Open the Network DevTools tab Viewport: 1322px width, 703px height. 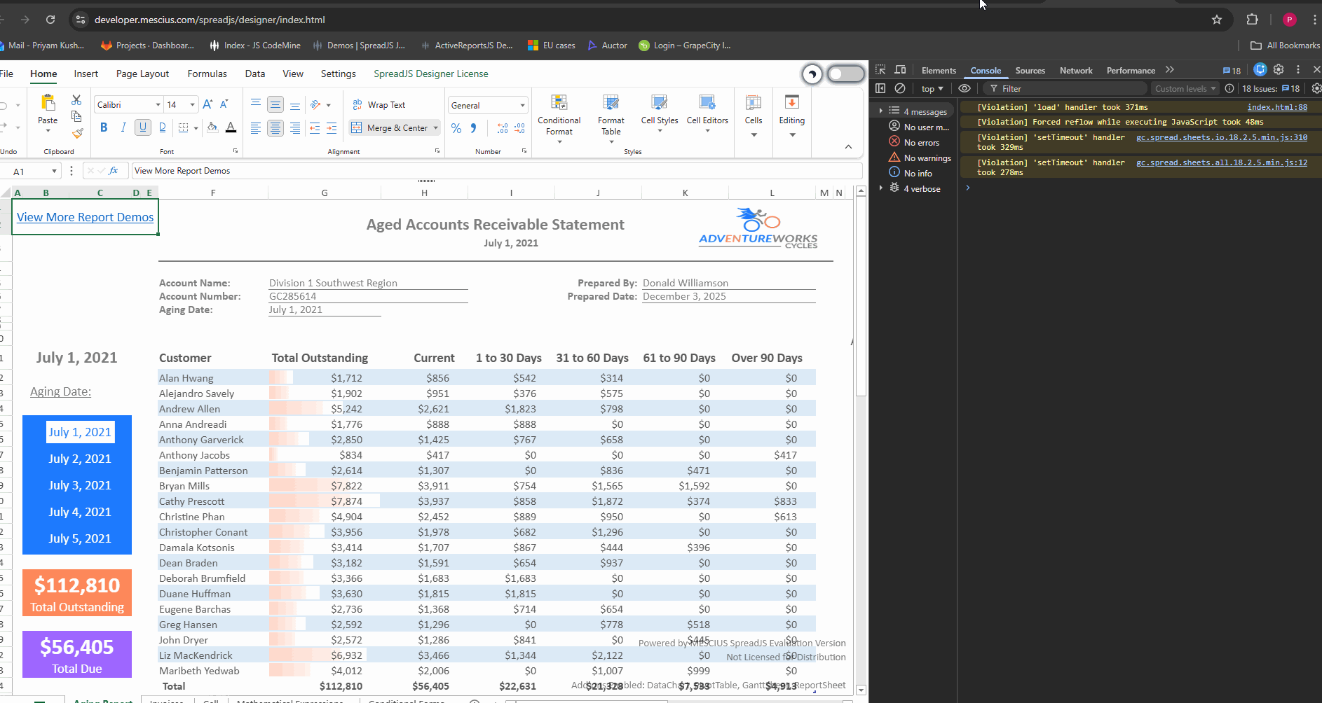[x=1075, y=71]
